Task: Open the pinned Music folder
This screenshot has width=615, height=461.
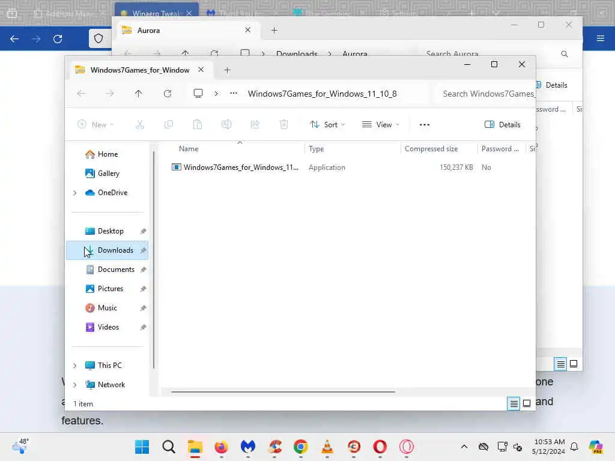Action: (107, 308)
